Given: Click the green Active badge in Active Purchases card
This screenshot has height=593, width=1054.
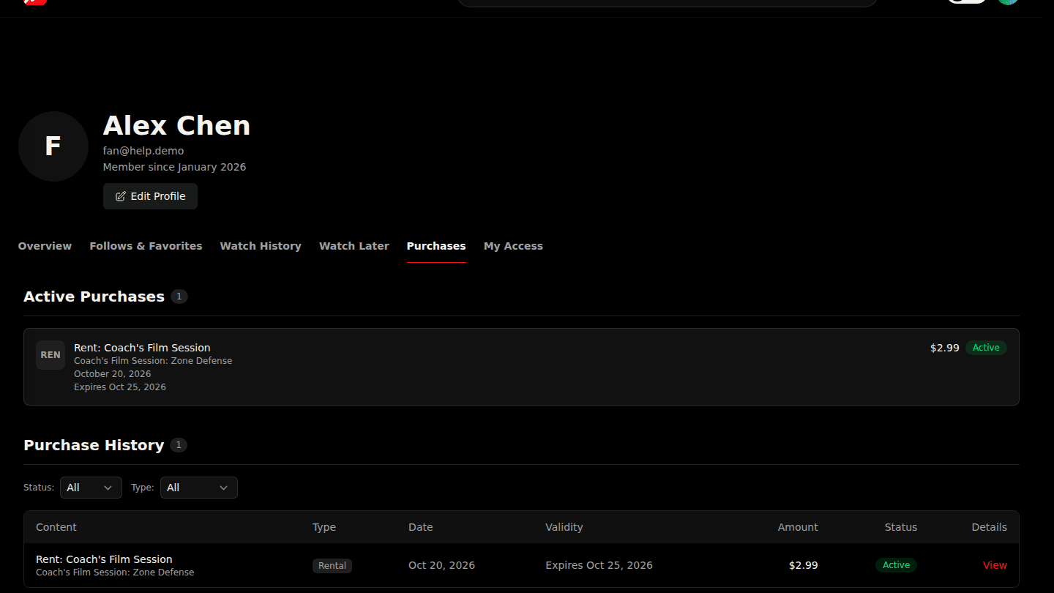Looking at the screenshot, I should point(986,348).
